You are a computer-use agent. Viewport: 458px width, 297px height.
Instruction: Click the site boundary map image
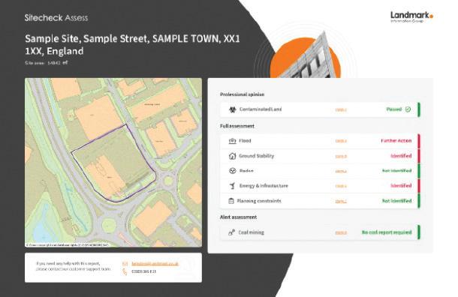[113, 163]
